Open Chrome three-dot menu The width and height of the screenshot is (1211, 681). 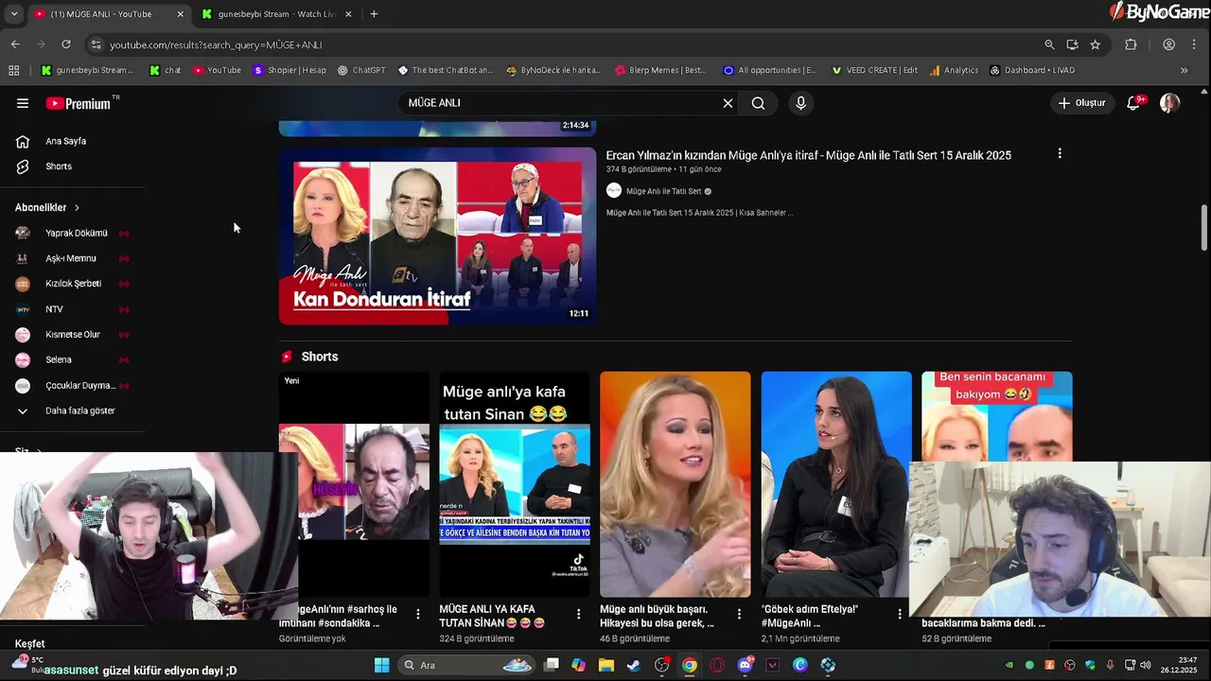1194,44
